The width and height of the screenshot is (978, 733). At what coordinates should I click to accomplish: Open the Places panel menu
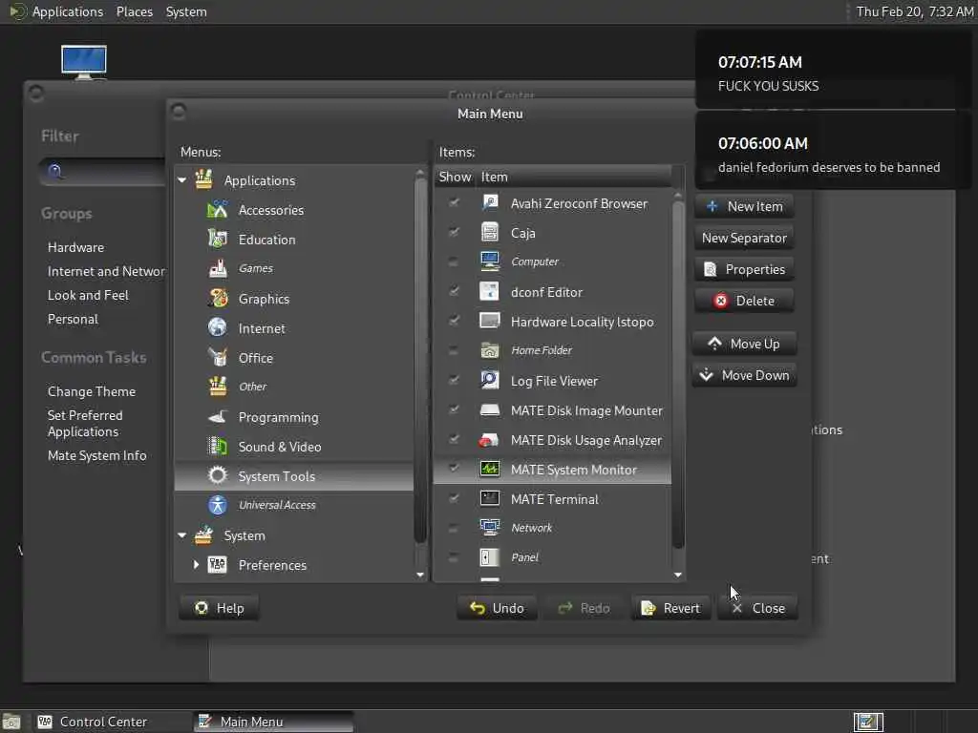pos(134,11)
